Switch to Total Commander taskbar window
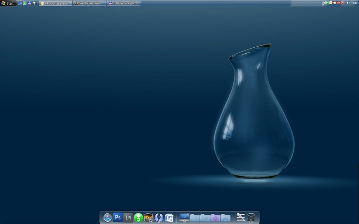The width and height of the screenshot is (359, 224). [124, 3]
